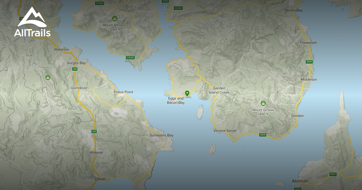Image resolution: width=362 pixels, height=190 pixels.
Task: Select the Mount Windsor peak icon
Action: [114, 18]
